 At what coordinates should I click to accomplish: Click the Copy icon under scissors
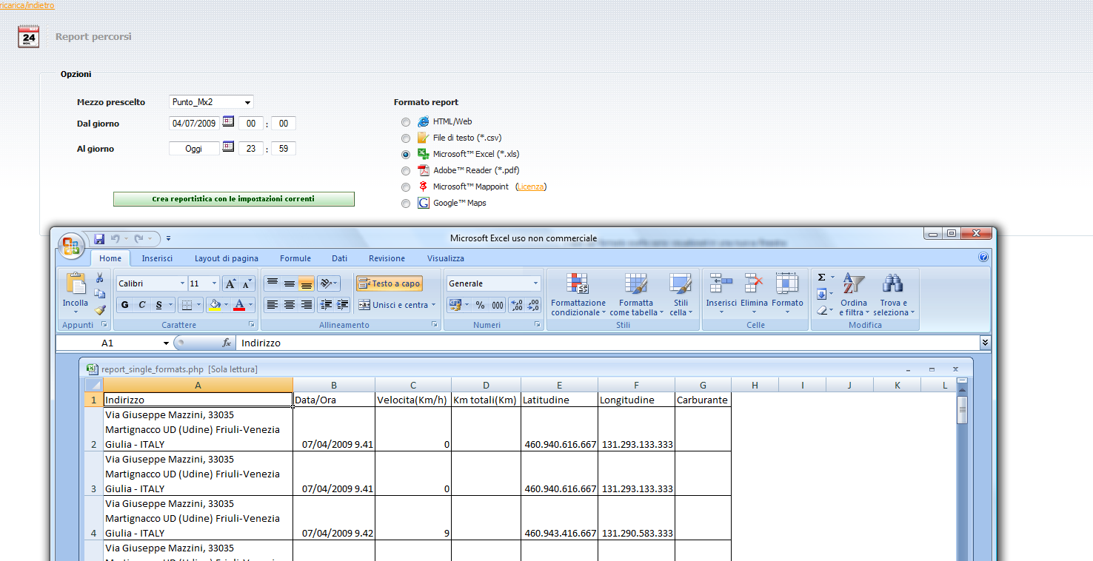pos(99,294)
